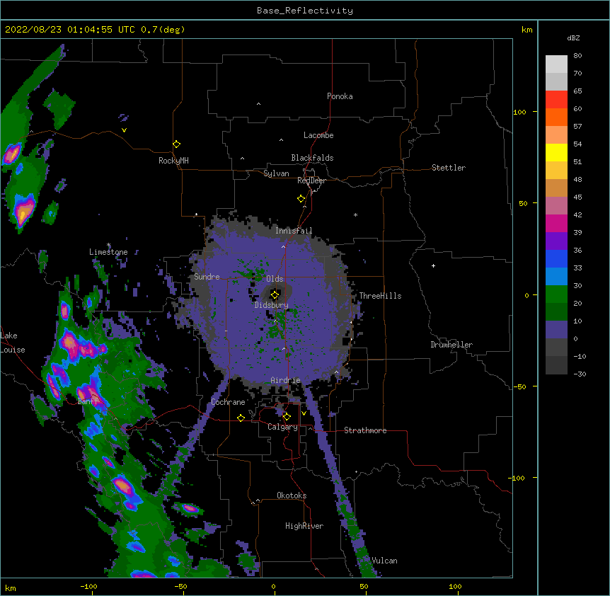The width and height of the screenshot is (610, 596).
Task: Click the Drumheller label
Action: tap(451, 345)
